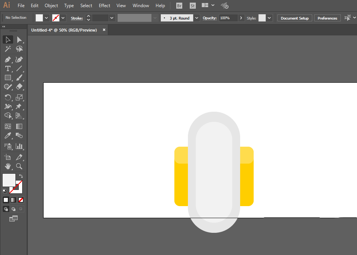
Task: Set the None option below the swatches
Action: tap(21, 200)
